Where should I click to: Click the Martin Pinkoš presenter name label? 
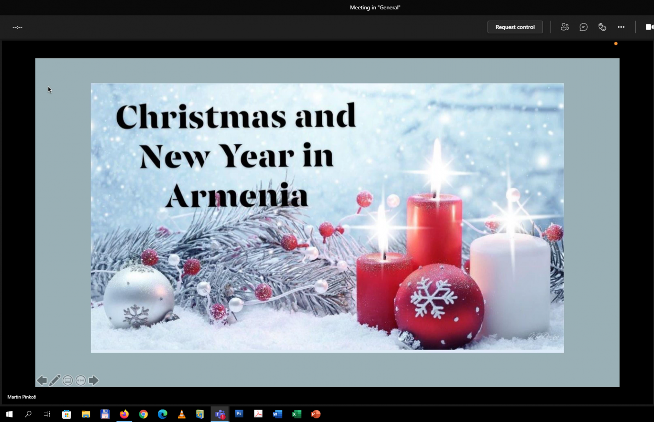(x=22, y=397)
